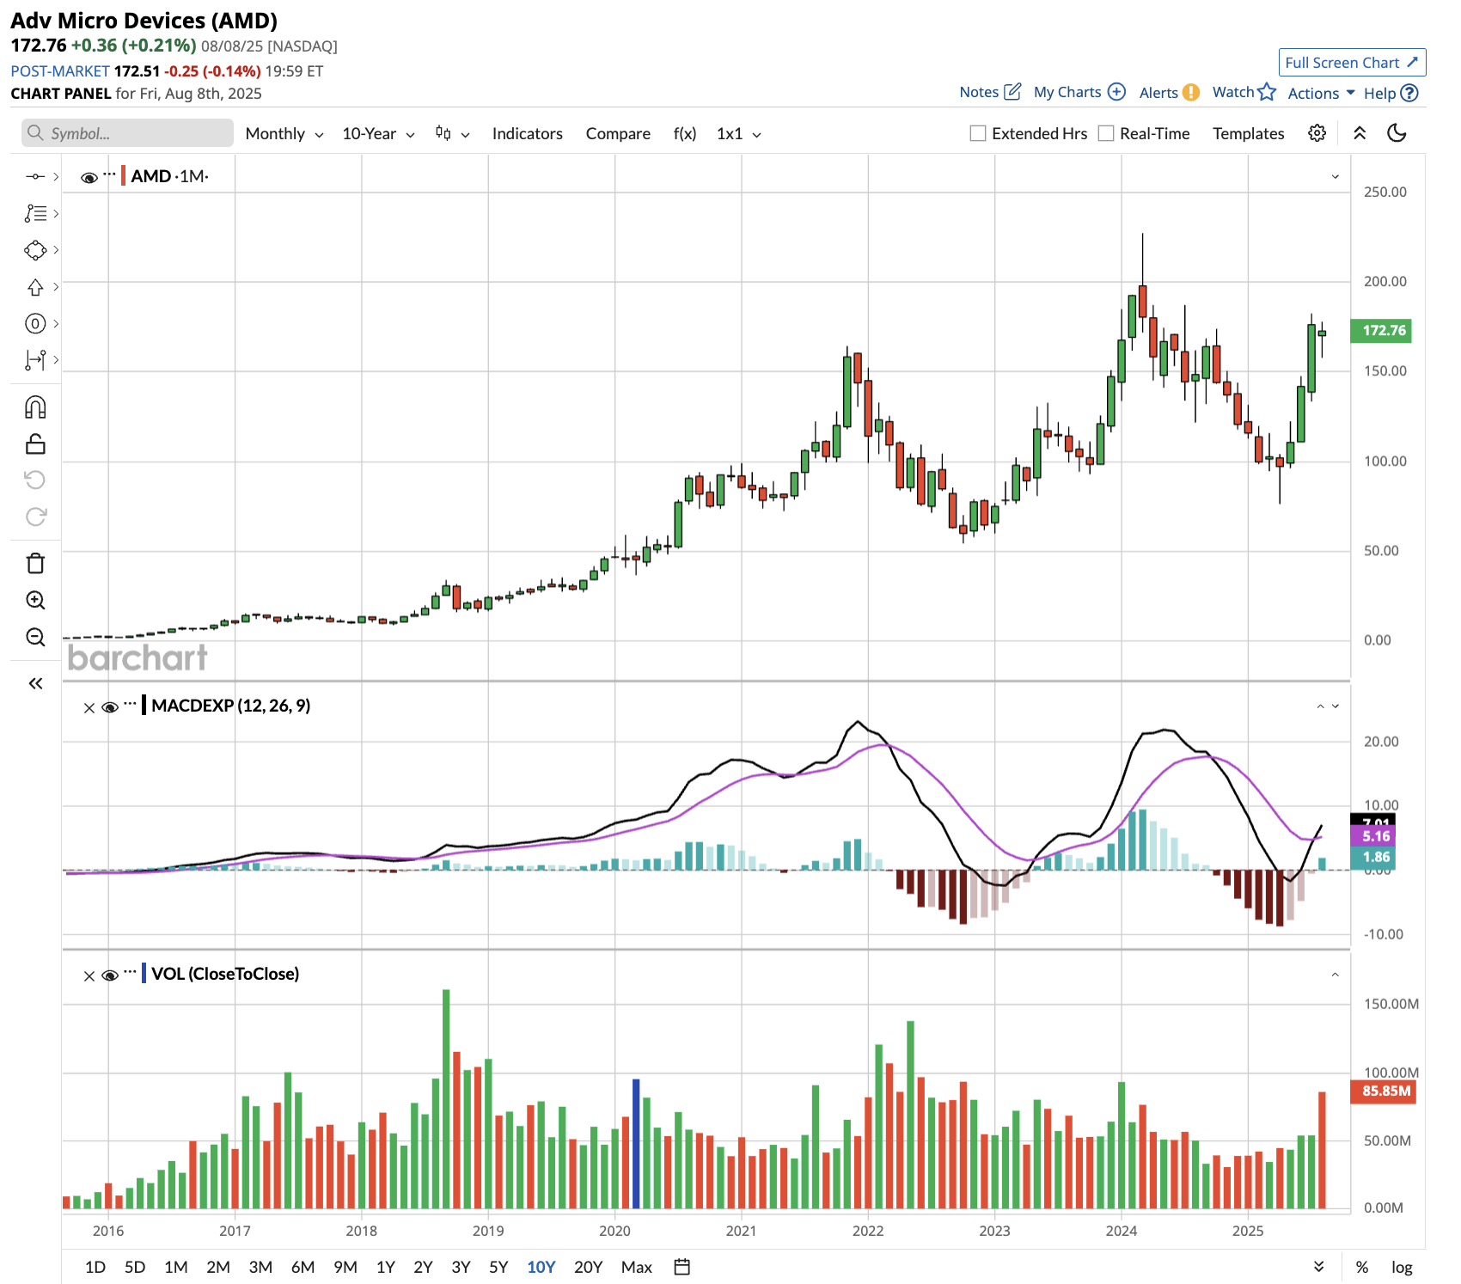
Task: Focus the Symbol search field
Action: pos(127,133)
